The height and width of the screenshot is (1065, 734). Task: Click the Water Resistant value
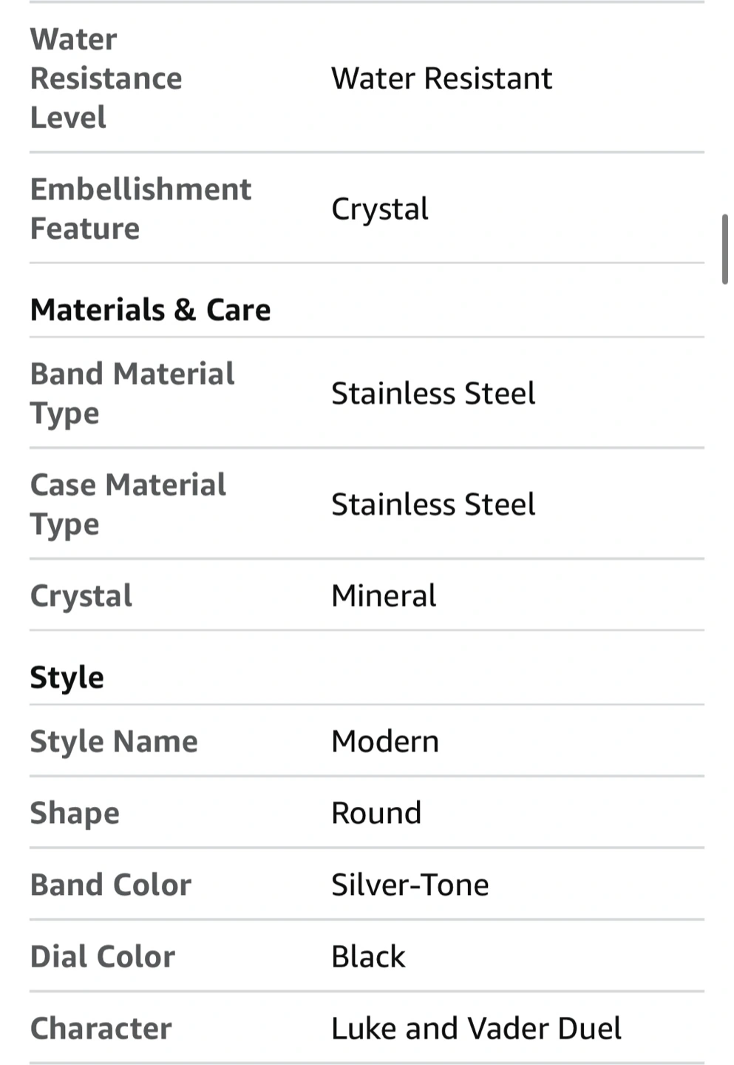(441, 78)
